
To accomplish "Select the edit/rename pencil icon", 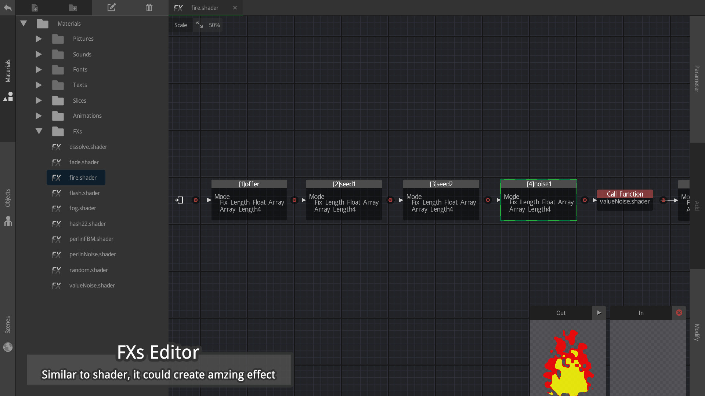I will 112,7.
